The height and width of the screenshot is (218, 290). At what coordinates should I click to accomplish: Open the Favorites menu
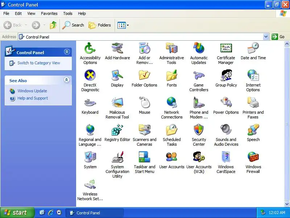[49, 13]
